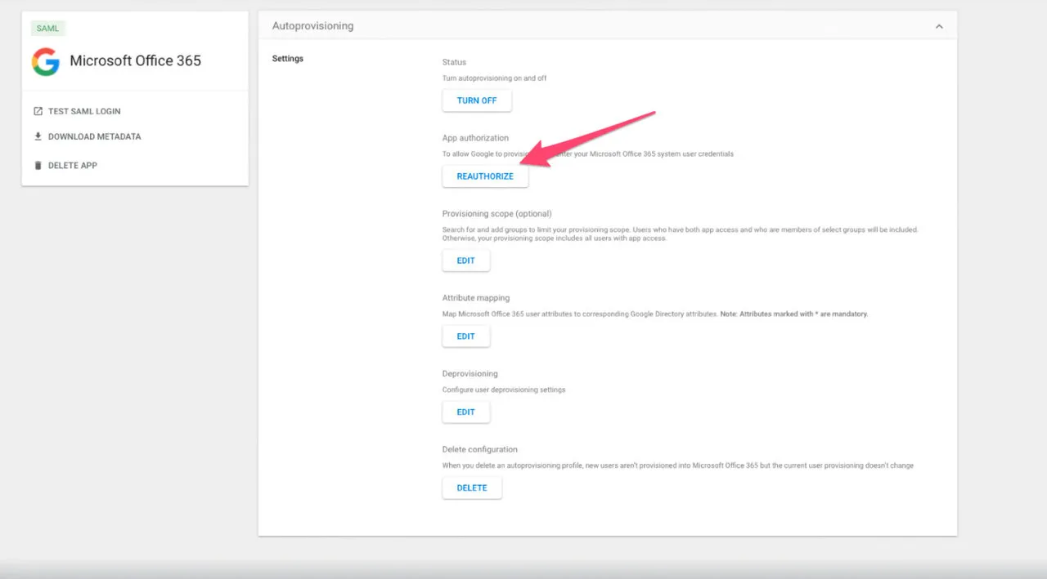Click the Delete configuration heading

pos(479,449)
